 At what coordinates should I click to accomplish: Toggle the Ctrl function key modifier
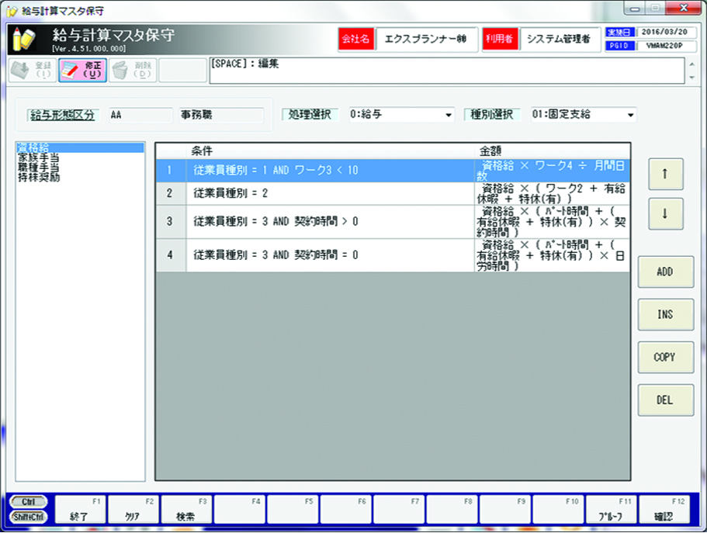pos(29,502)
